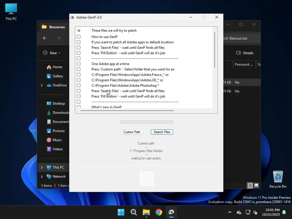This screenshot has height=219, width=292.
Task: Show hidden system tray icons
Action: [230, 212]
